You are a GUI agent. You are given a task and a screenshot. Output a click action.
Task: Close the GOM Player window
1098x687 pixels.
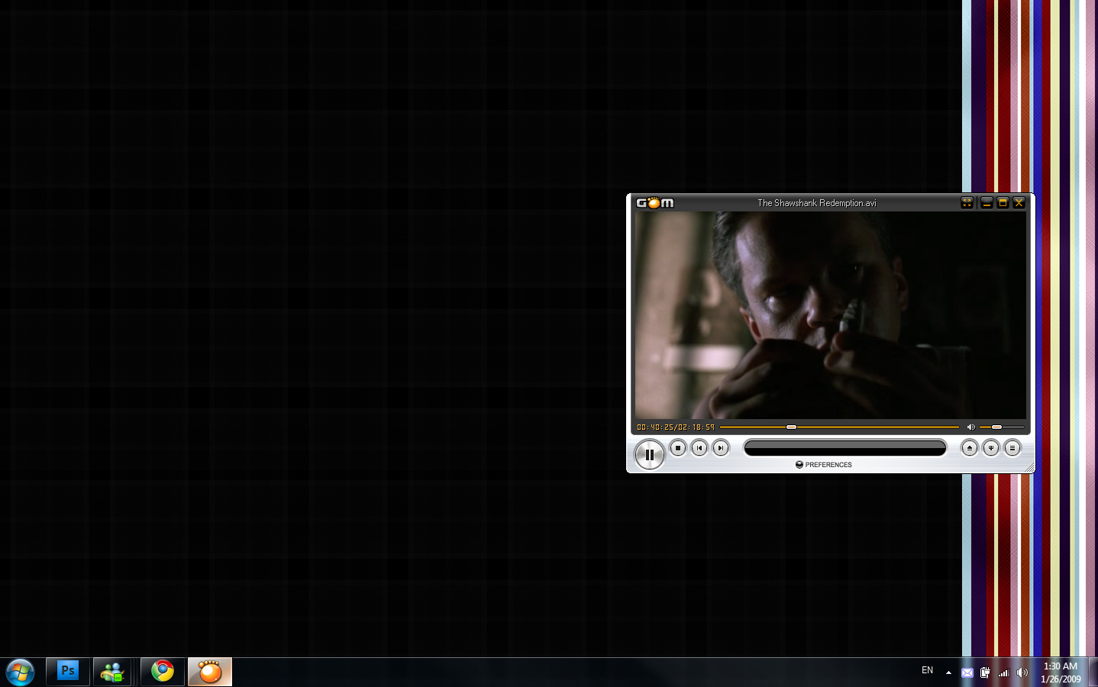coord(1019,202)
